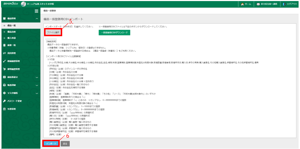Click the BIHIN5Go logo

pyautogui.click(x=9, y=4)
